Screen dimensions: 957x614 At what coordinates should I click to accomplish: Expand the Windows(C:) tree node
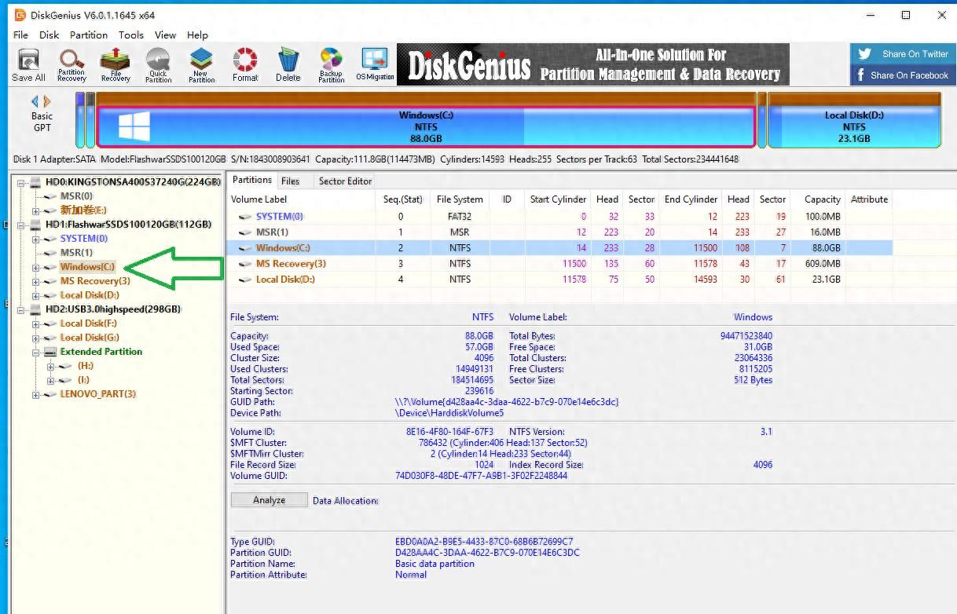pos(35,267)
